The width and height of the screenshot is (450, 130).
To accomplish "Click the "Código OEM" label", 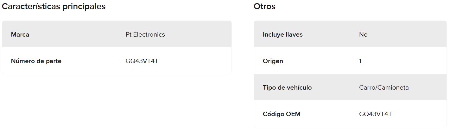I will pyautogui.click(x=281, y=114).
